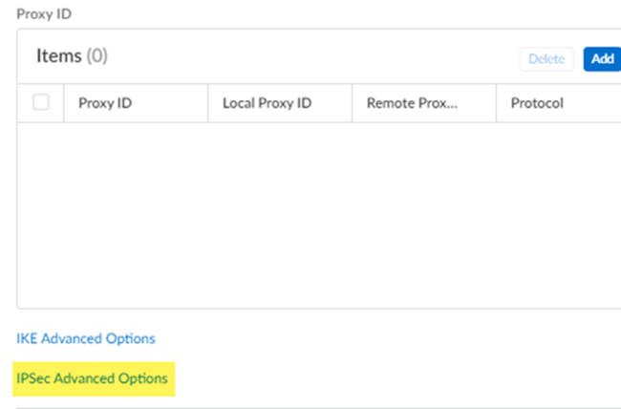This screenshot has height=409, width=621.
Task: Tick the select-all checkbox in table header
Action: point(41,102)
